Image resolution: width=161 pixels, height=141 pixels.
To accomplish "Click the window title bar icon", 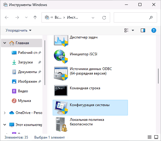I will [x=5, y=5].
